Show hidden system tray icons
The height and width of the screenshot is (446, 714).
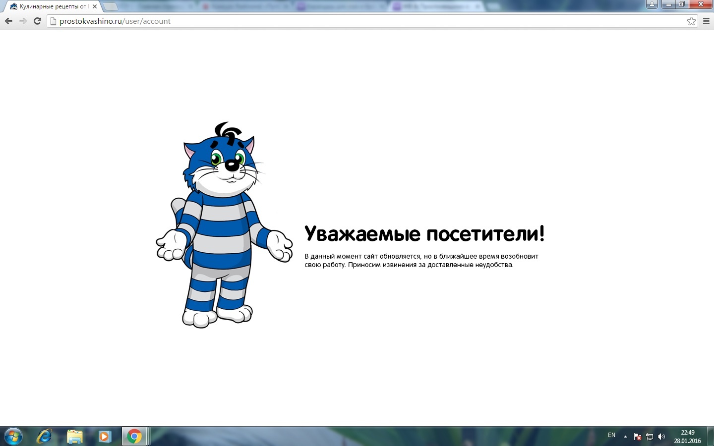click(x=625, y=437)
